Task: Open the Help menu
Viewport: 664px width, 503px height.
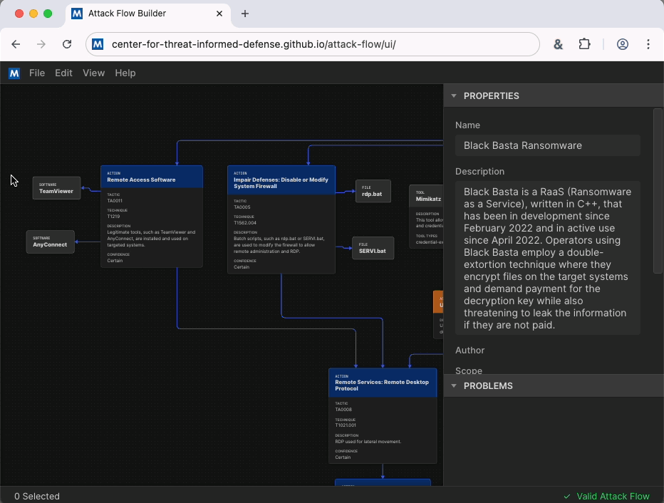Action: [x=125, y=73]
